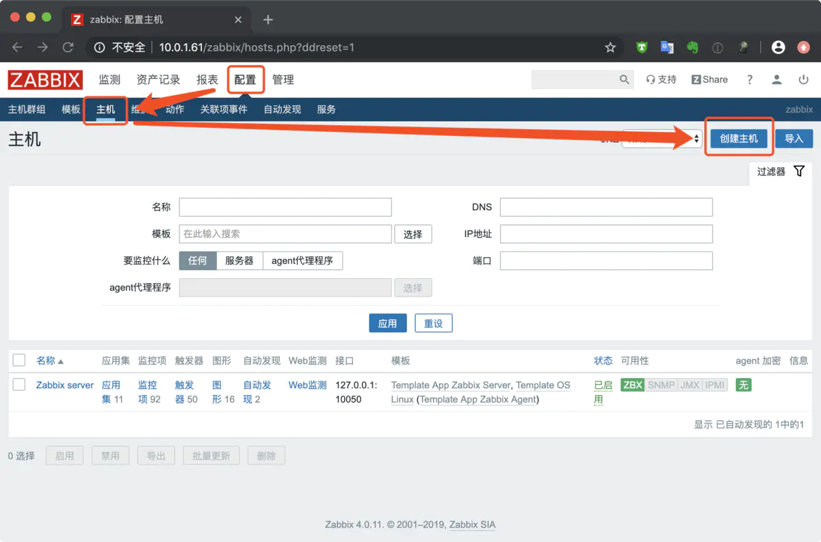This screenshot has height=542, width=821.
Task: Open the 管理 menu
Action: [x=283, y=79]
